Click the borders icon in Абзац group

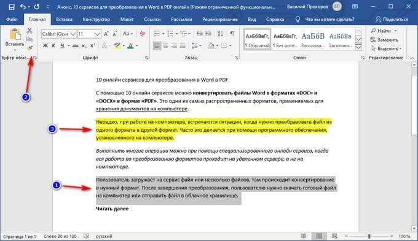point(224,46)
